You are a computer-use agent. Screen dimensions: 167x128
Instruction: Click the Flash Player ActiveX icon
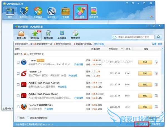tap(24, 84)
